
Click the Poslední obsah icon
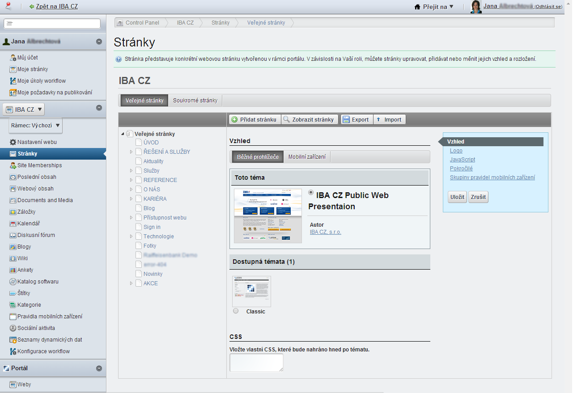(13, 177)
